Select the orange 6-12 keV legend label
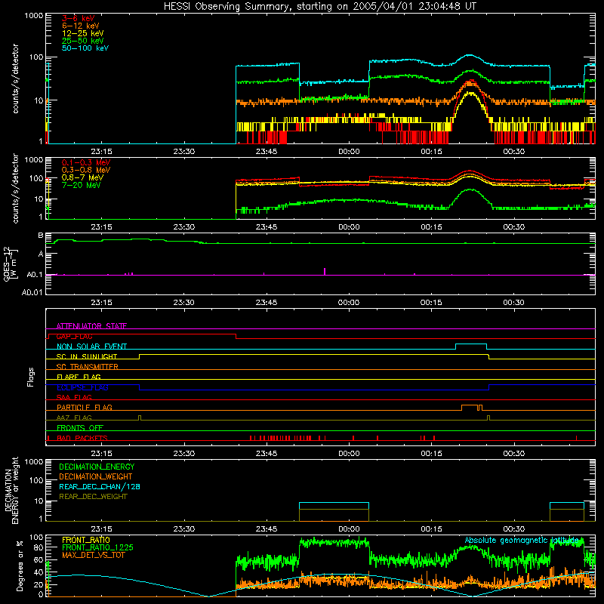 click(81, 26)
